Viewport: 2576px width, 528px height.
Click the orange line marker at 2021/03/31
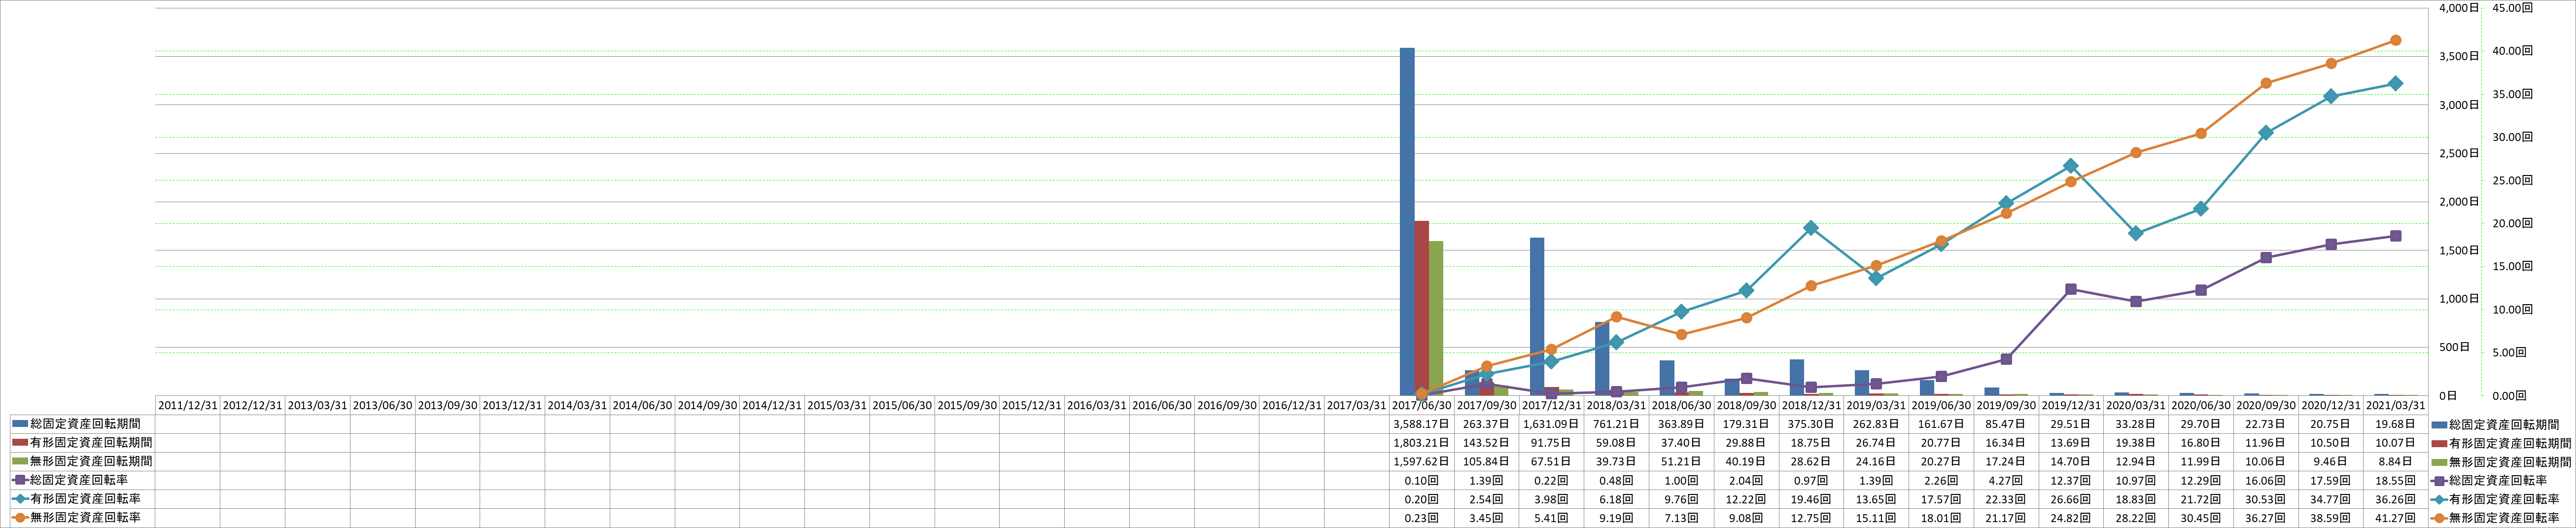tap(2395, 40)
